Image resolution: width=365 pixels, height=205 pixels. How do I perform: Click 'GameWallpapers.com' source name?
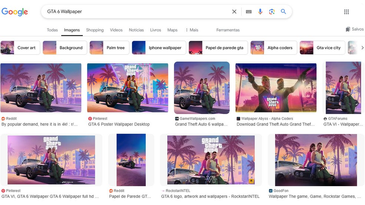pos(197,119)
